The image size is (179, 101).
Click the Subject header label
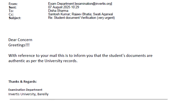[x=15, y=18]
